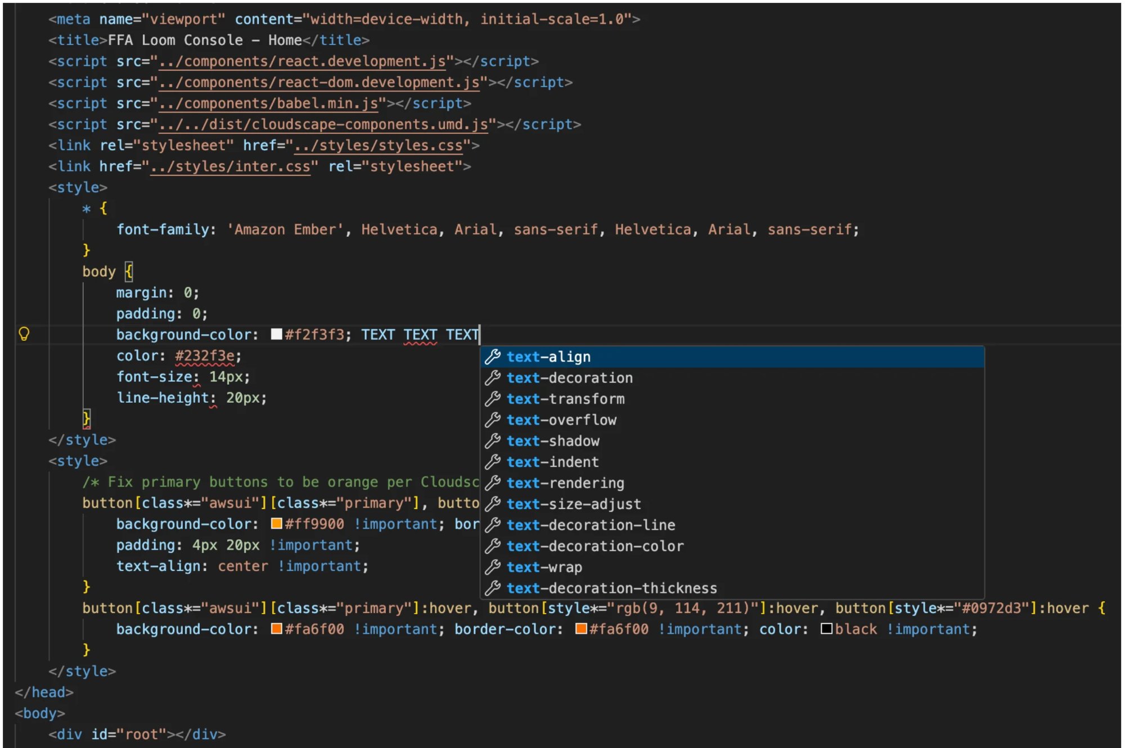Click the wrench icon beside text-align
The height and width of the screenshot is (748, 1125).
tap(493, 356)
